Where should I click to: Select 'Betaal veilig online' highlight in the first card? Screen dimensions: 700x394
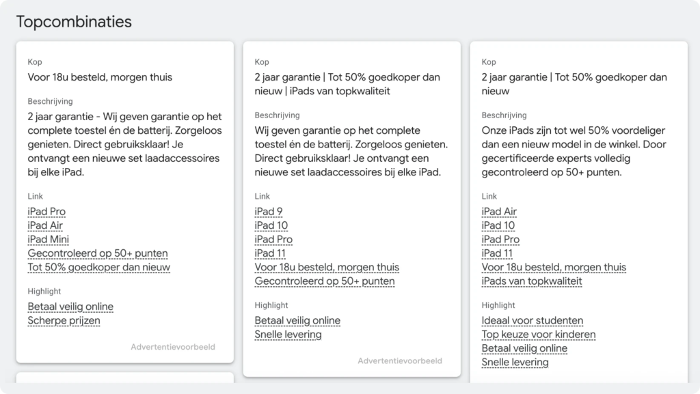click(70, 307)
